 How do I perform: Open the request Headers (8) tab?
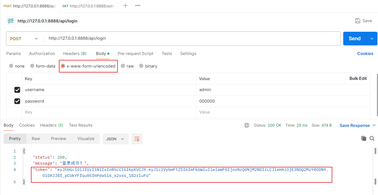point(75,54)
